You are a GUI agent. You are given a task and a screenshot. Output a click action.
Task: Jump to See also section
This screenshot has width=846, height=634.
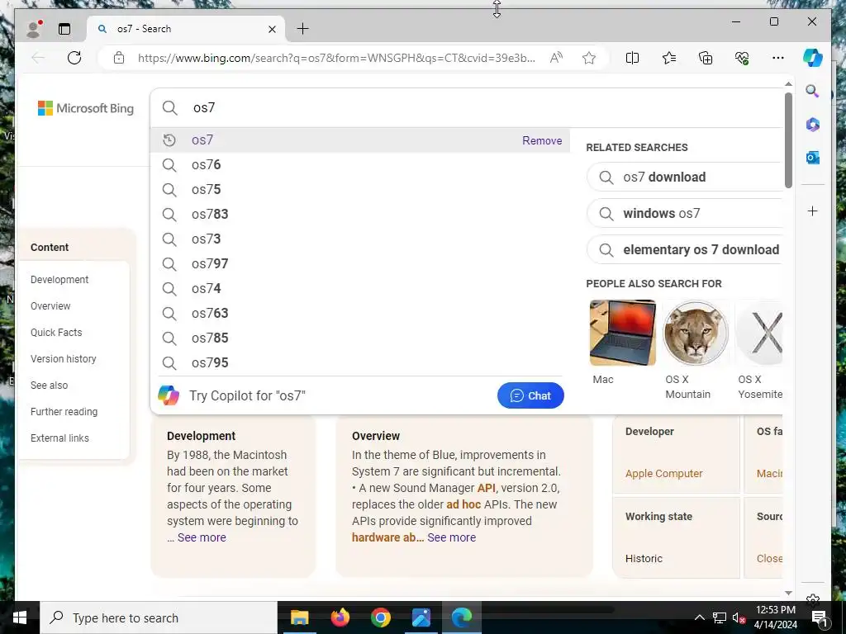point(49,386)
